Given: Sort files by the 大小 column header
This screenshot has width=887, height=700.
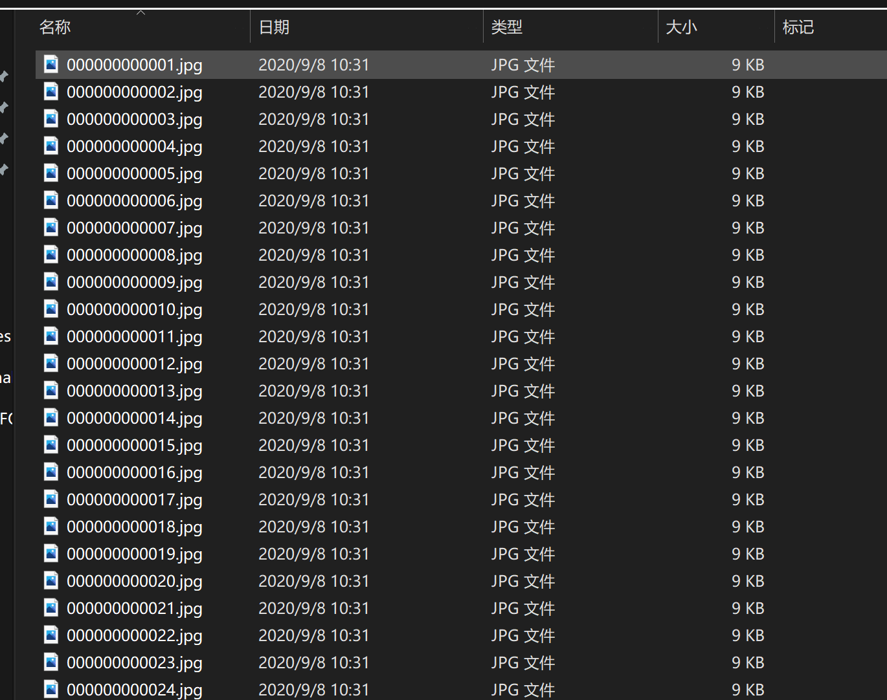Looking at the screenshot, I should 681,27.
